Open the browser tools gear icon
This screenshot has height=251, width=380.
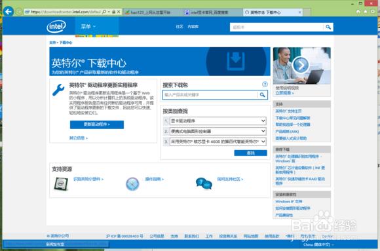373,12
